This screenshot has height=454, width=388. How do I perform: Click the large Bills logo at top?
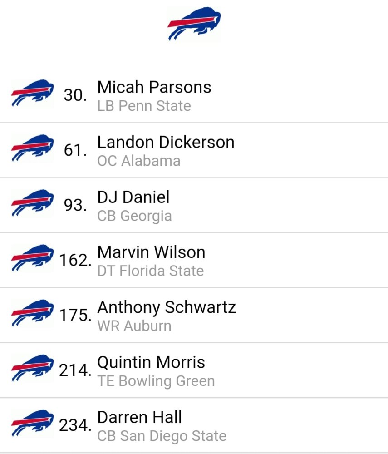click(x=194, y=24)
